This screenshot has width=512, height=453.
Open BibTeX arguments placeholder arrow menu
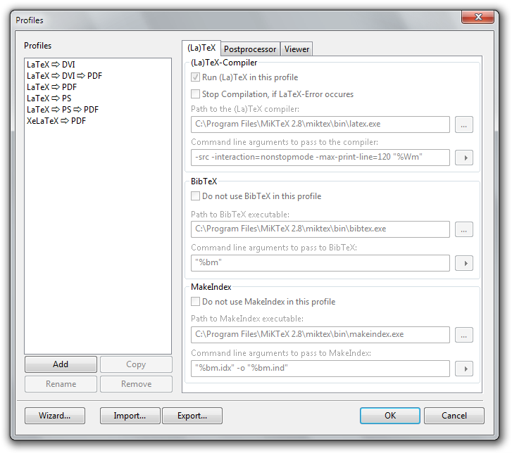coord(463,263)
